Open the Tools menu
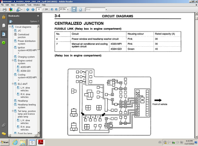This screenshot has height=146, width=198. click(29, 5)
